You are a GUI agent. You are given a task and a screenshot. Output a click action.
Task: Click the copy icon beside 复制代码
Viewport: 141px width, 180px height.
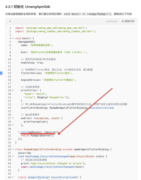[x=123, y=21]
